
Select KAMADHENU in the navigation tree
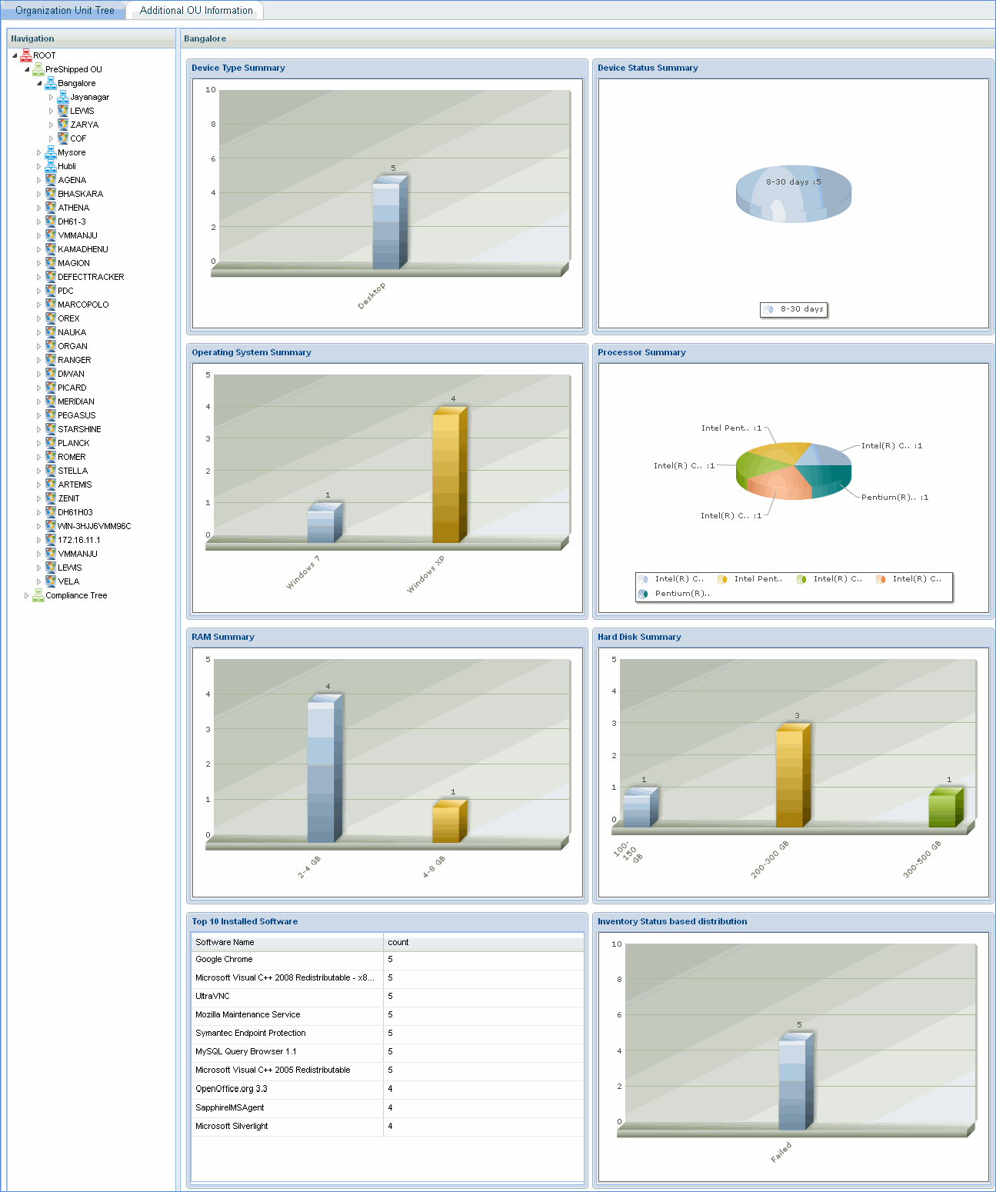tap(83, 249)
